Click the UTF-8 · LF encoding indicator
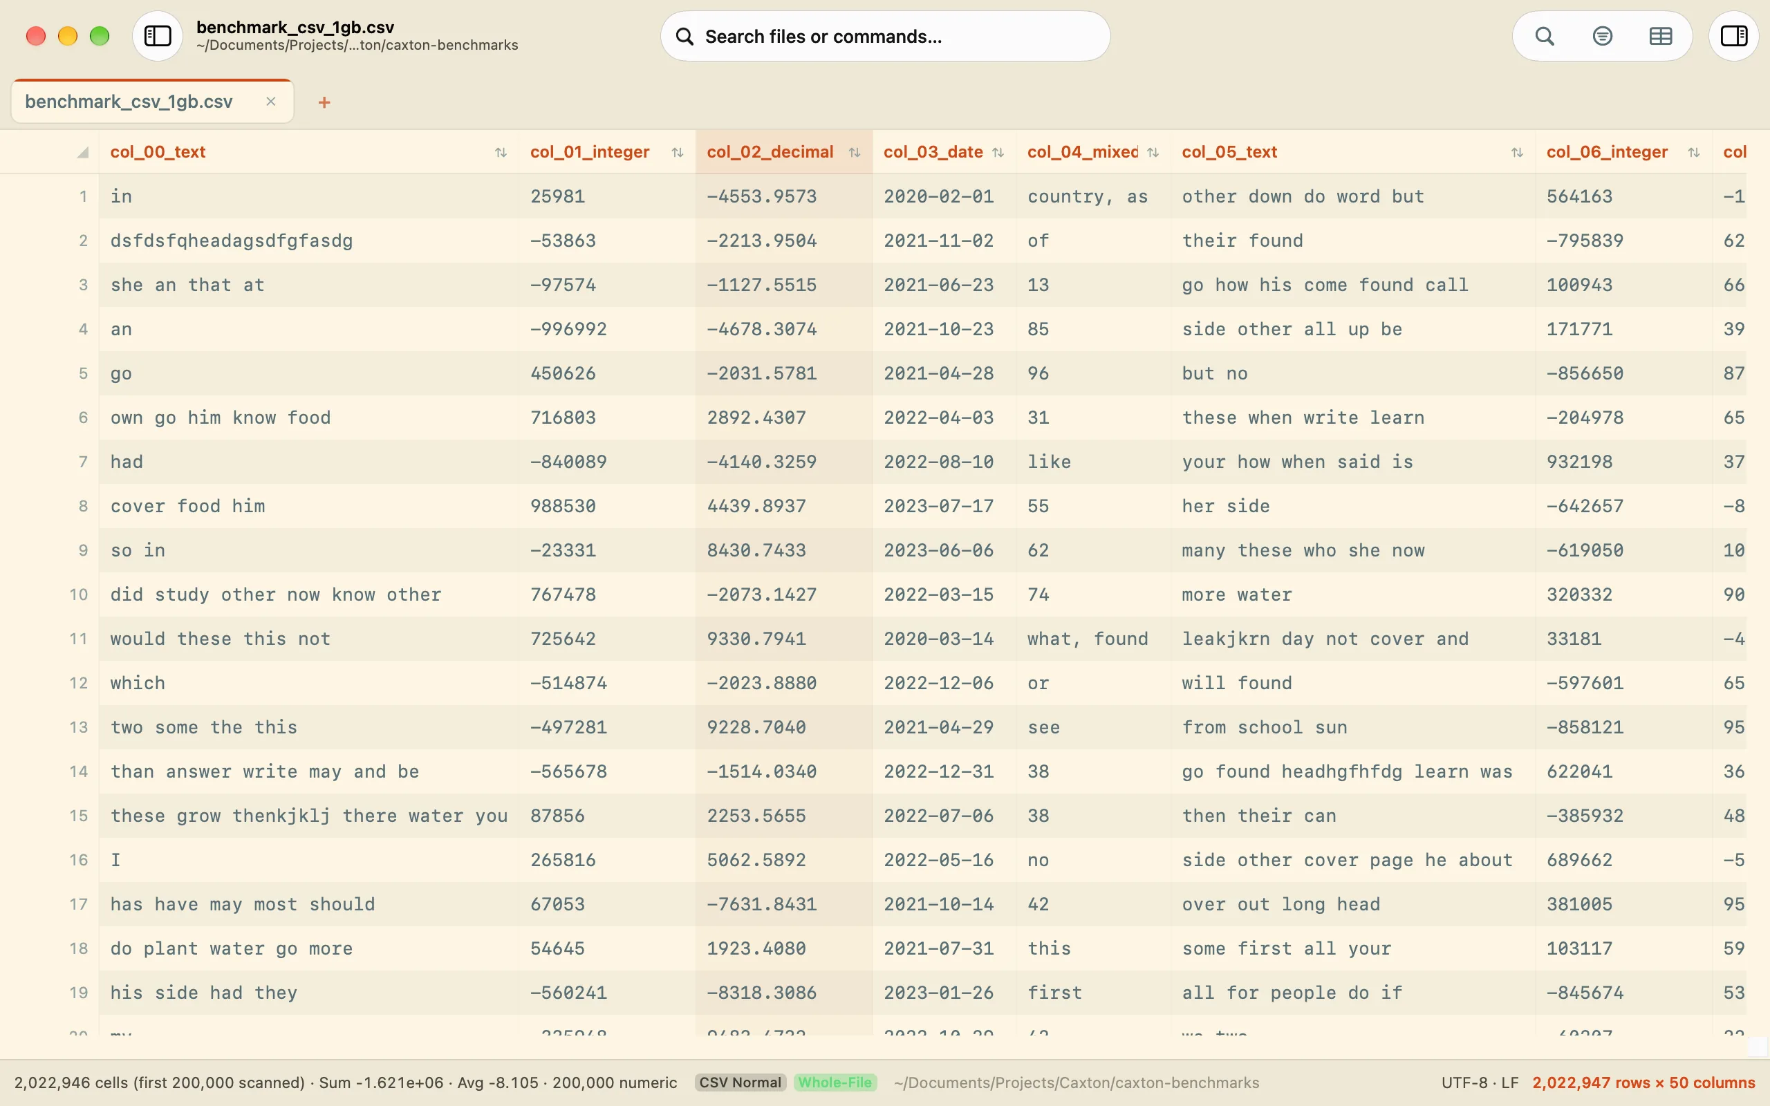Screen dimensions: 1770x1106 tap(1480, 1082)
